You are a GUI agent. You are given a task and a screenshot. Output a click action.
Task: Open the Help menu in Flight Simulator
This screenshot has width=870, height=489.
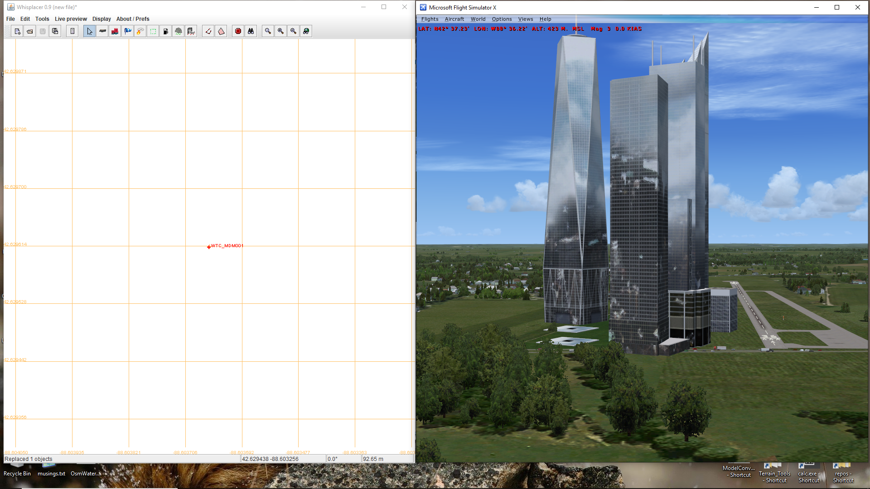point(545,19)
